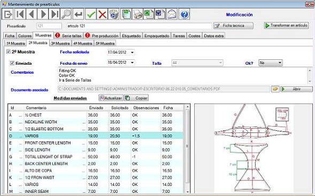Click the Actualizar button

point(111,98)
